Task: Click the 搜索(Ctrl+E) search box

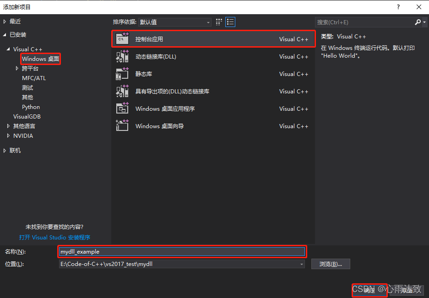Action: point(365,22)
